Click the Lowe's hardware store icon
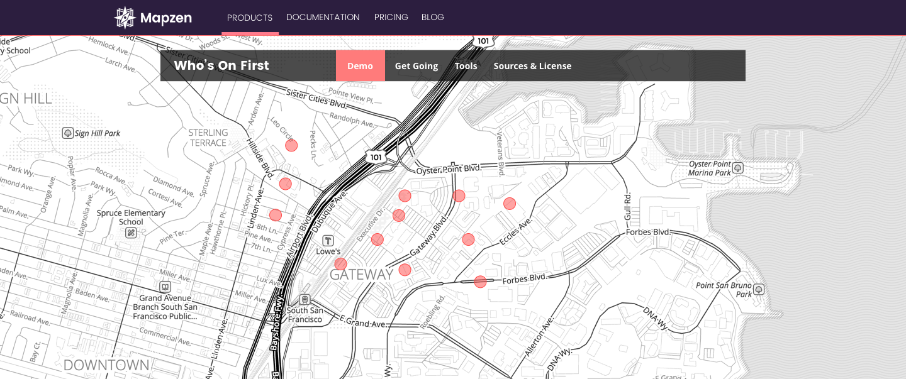906x379 pixels. (328, 241)
